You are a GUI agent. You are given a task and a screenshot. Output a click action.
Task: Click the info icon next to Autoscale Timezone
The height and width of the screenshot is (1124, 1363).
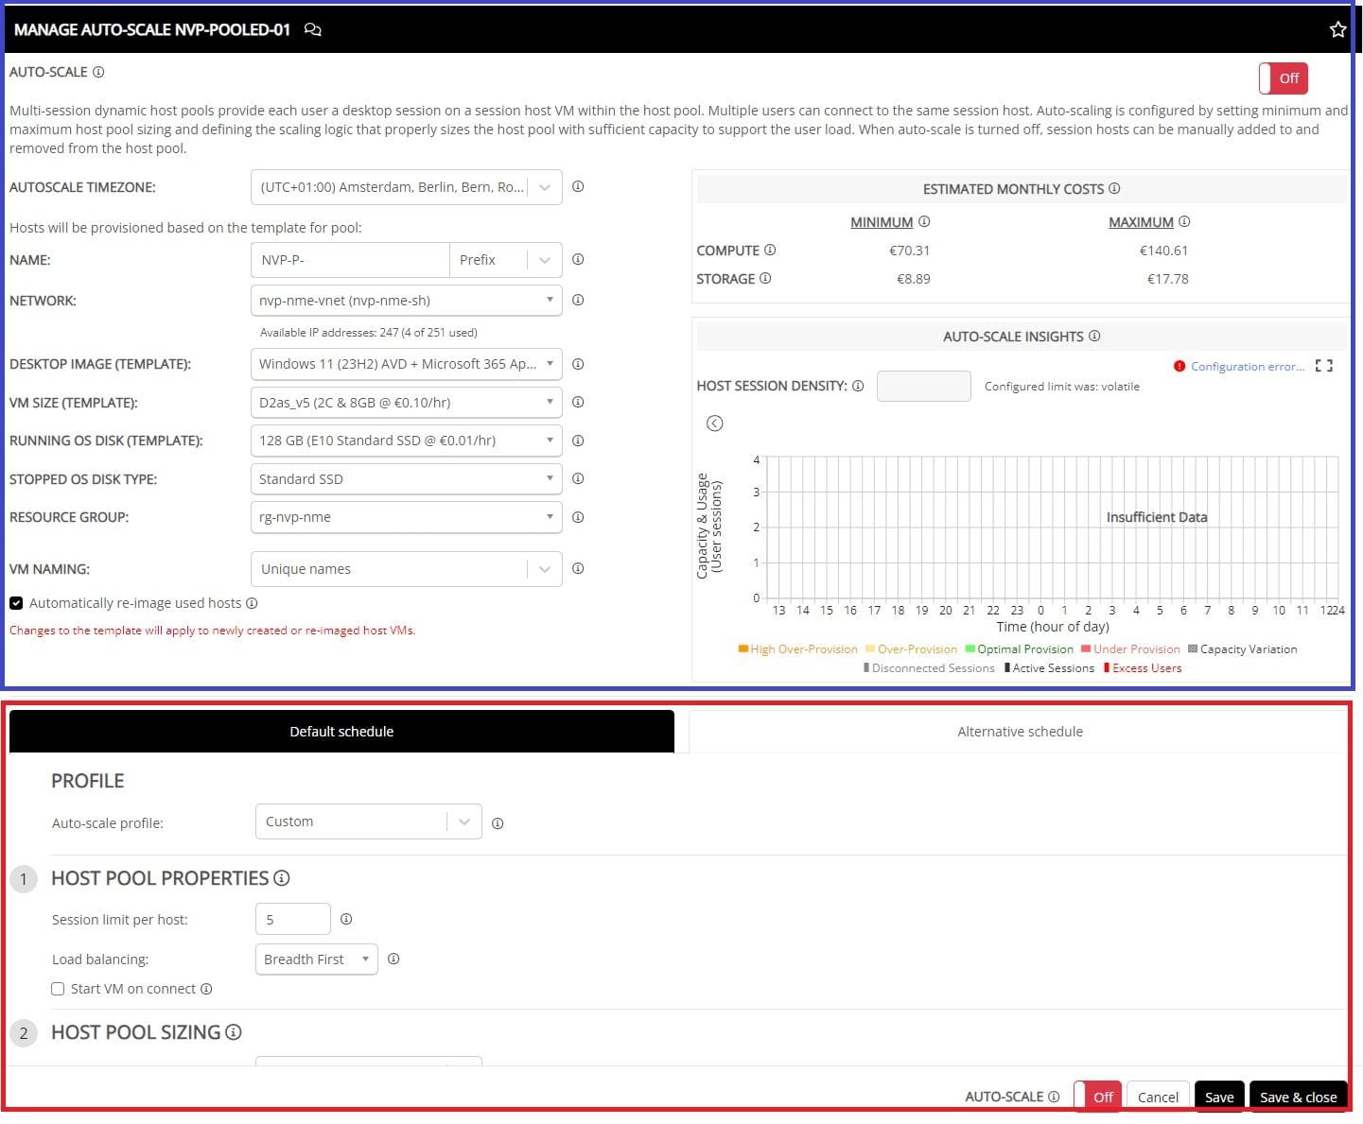coord(578,187)
